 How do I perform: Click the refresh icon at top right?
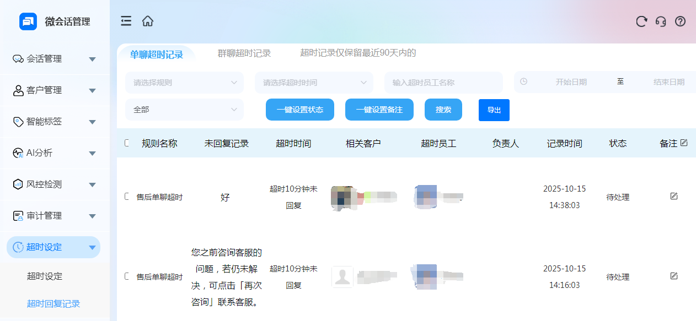click(x=641, y=21)
